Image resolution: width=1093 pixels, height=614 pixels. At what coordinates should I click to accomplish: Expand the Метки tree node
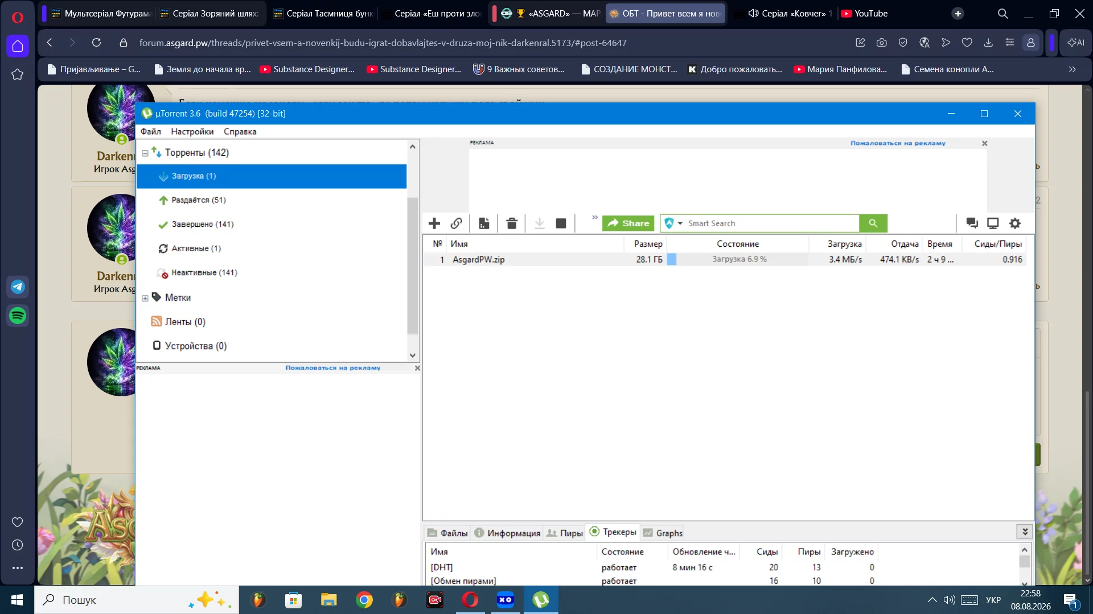145,298
